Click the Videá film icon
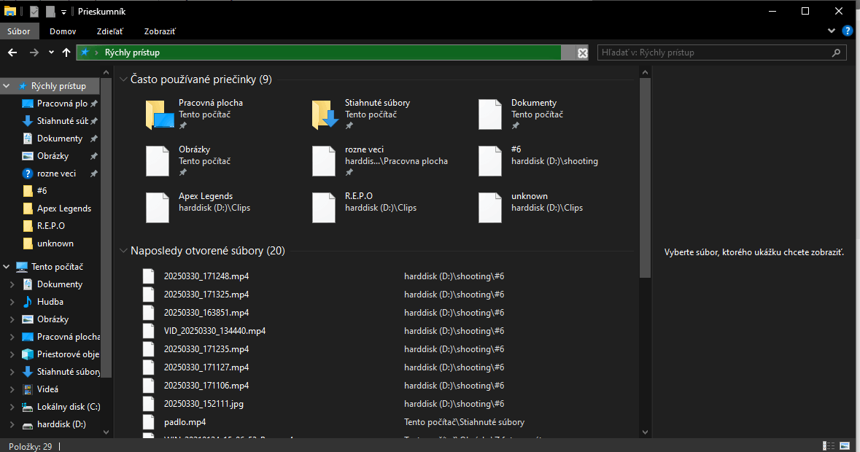The width and height of the screenshot is (860, 452). (x=28, y=389)
